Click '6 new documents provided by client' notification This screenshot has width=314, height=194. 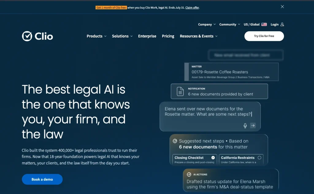[x=219, y=91]
